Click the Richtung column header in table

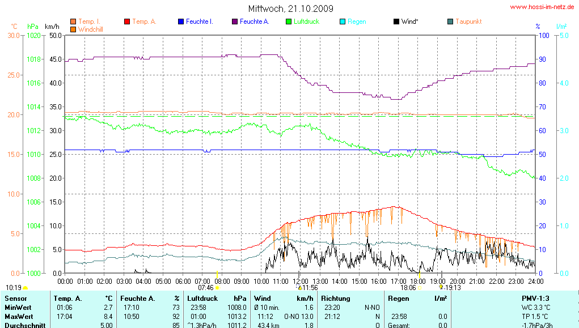336,298
